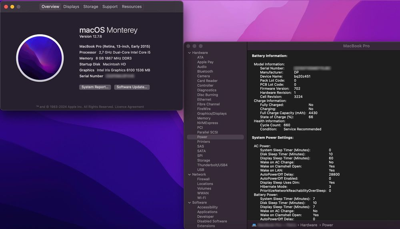
Task: Select Disabled Software in the sidebar
Action: tap(212, 221)
